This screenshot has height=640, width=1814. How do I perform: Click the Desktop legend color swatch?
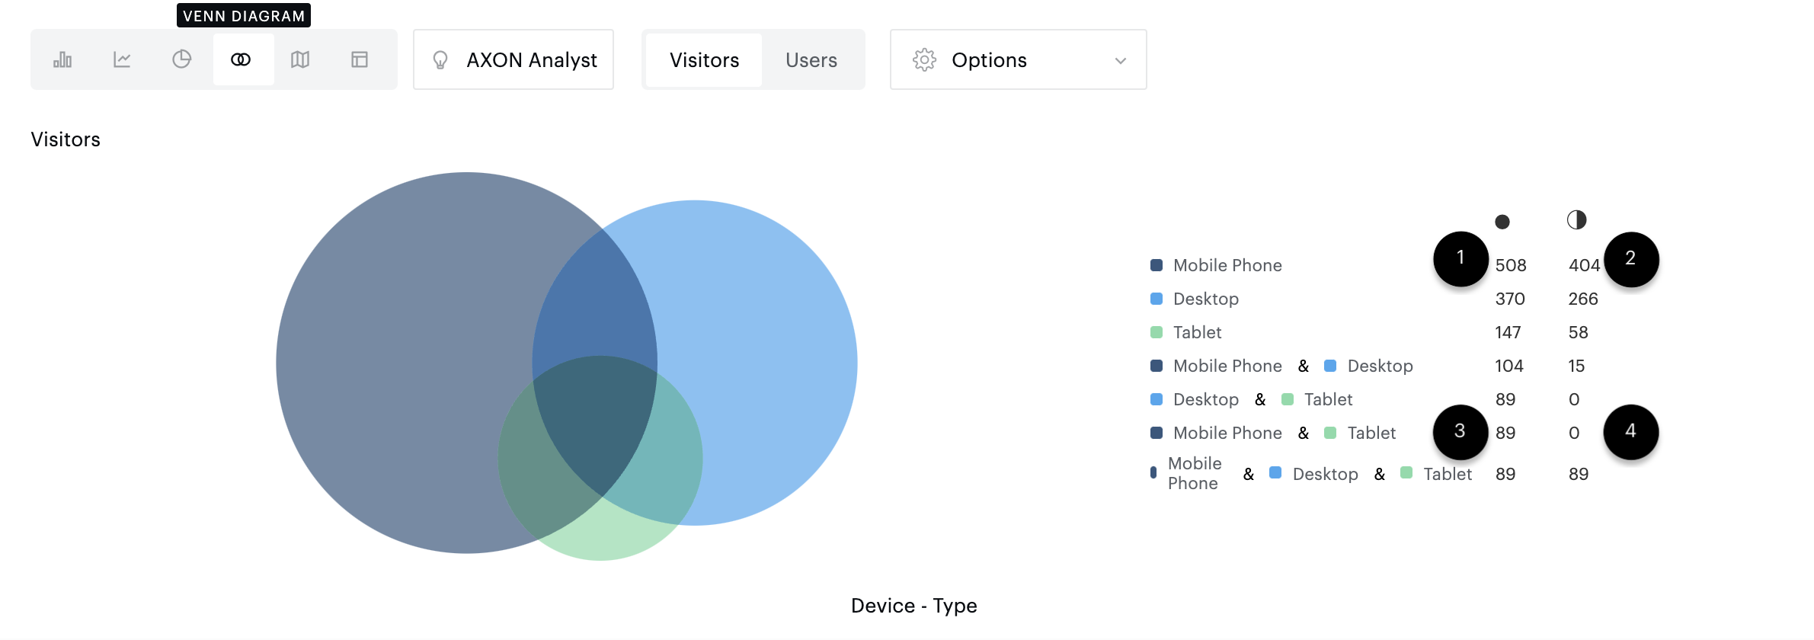(x=1157, y=299)
